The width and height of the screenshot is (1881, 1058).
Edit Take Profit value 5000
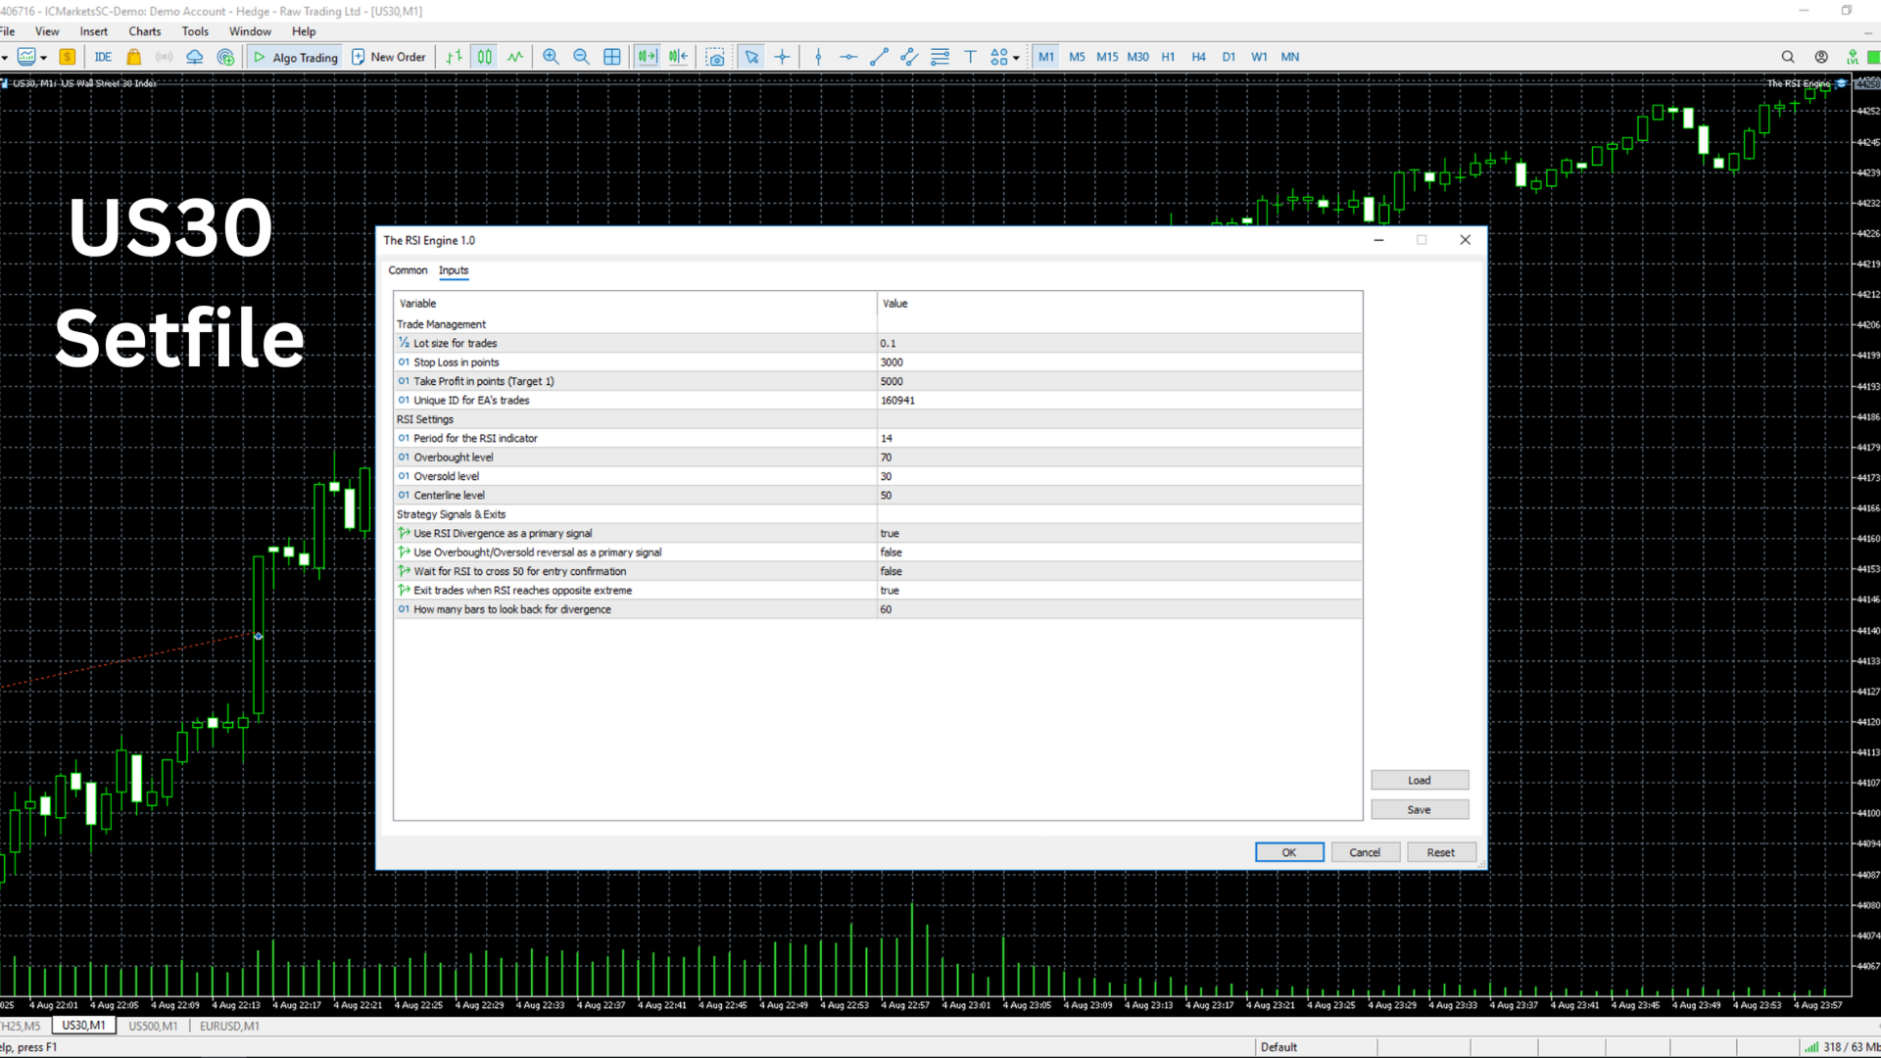(1119, 381)
